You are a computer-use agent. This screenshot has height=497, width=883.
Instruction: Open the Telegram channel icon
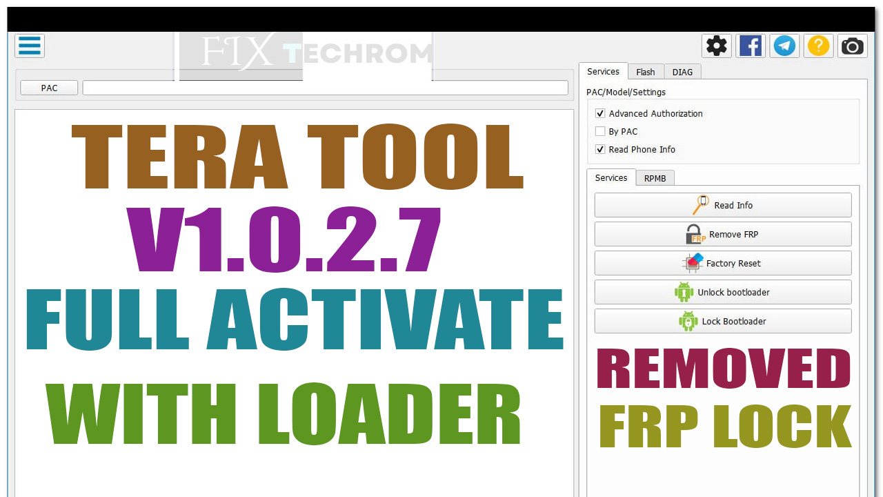click(784, 46)
